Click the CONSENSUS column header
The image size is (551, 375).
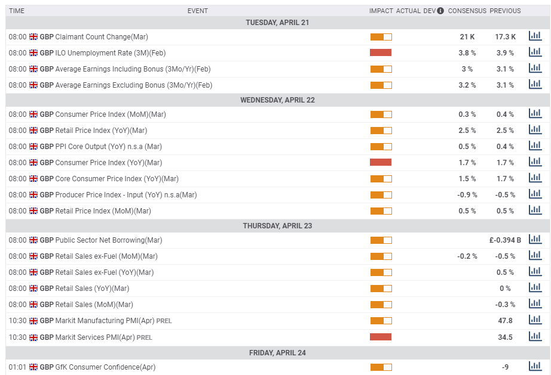[x=467, y=11]
